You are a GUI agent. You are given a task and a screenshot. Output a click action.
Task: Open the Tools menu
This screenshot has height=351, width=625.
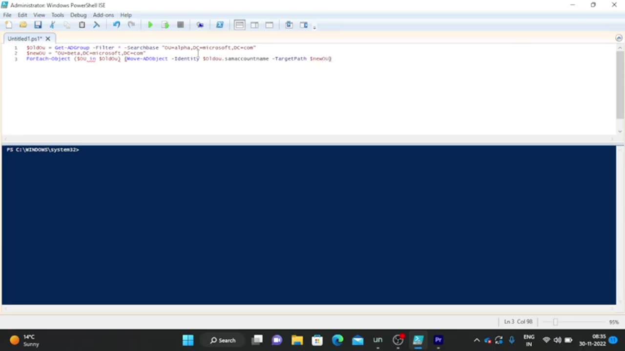(x=58, y=15)
